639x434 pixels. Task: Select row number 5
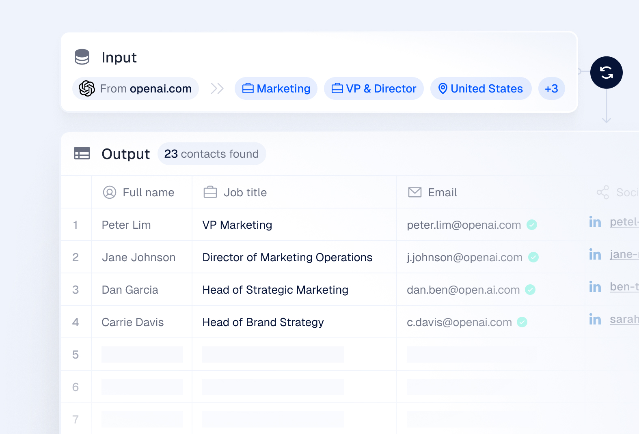pos(76,355)
